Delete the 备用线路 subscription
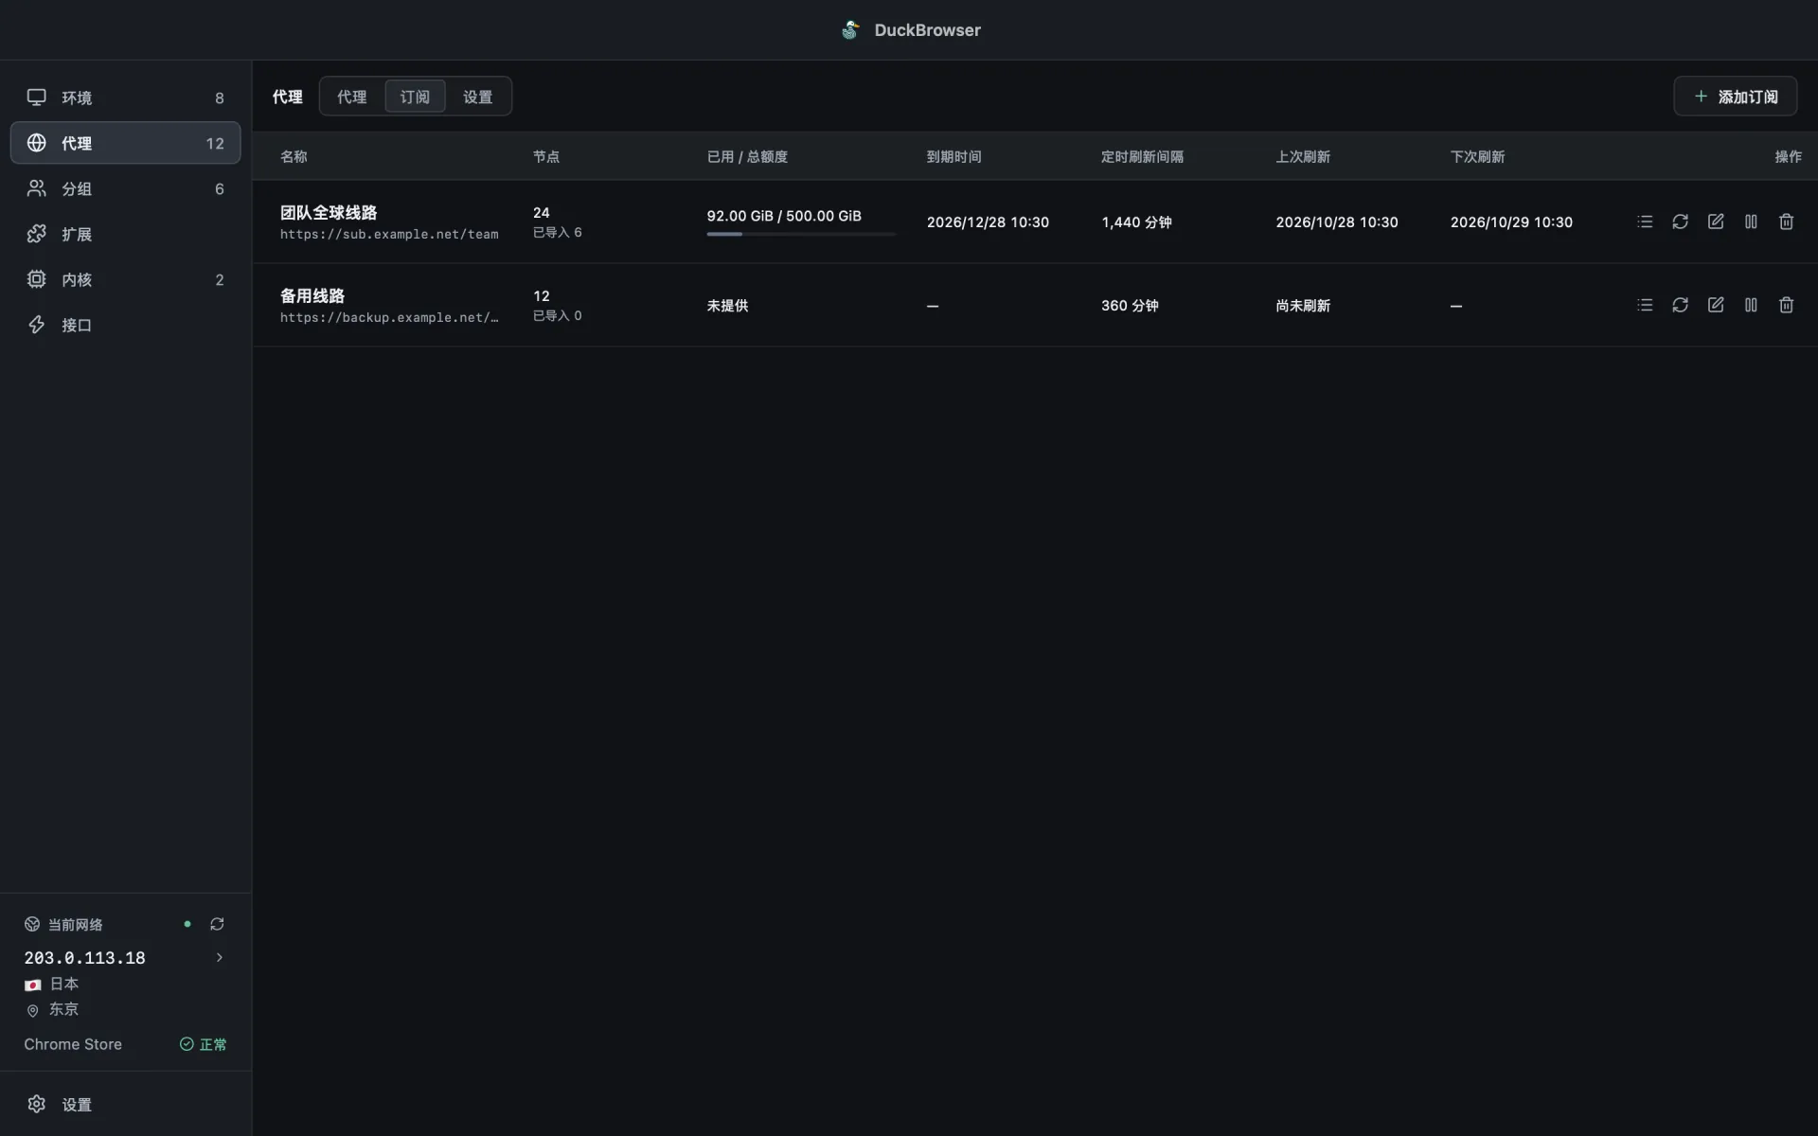Screen dimensions: 1818x1136 (1786, 305)
